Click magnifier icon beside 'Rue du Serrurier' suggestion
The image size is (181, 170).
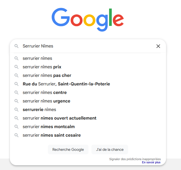pyautogui.click(x=17, y=84)
